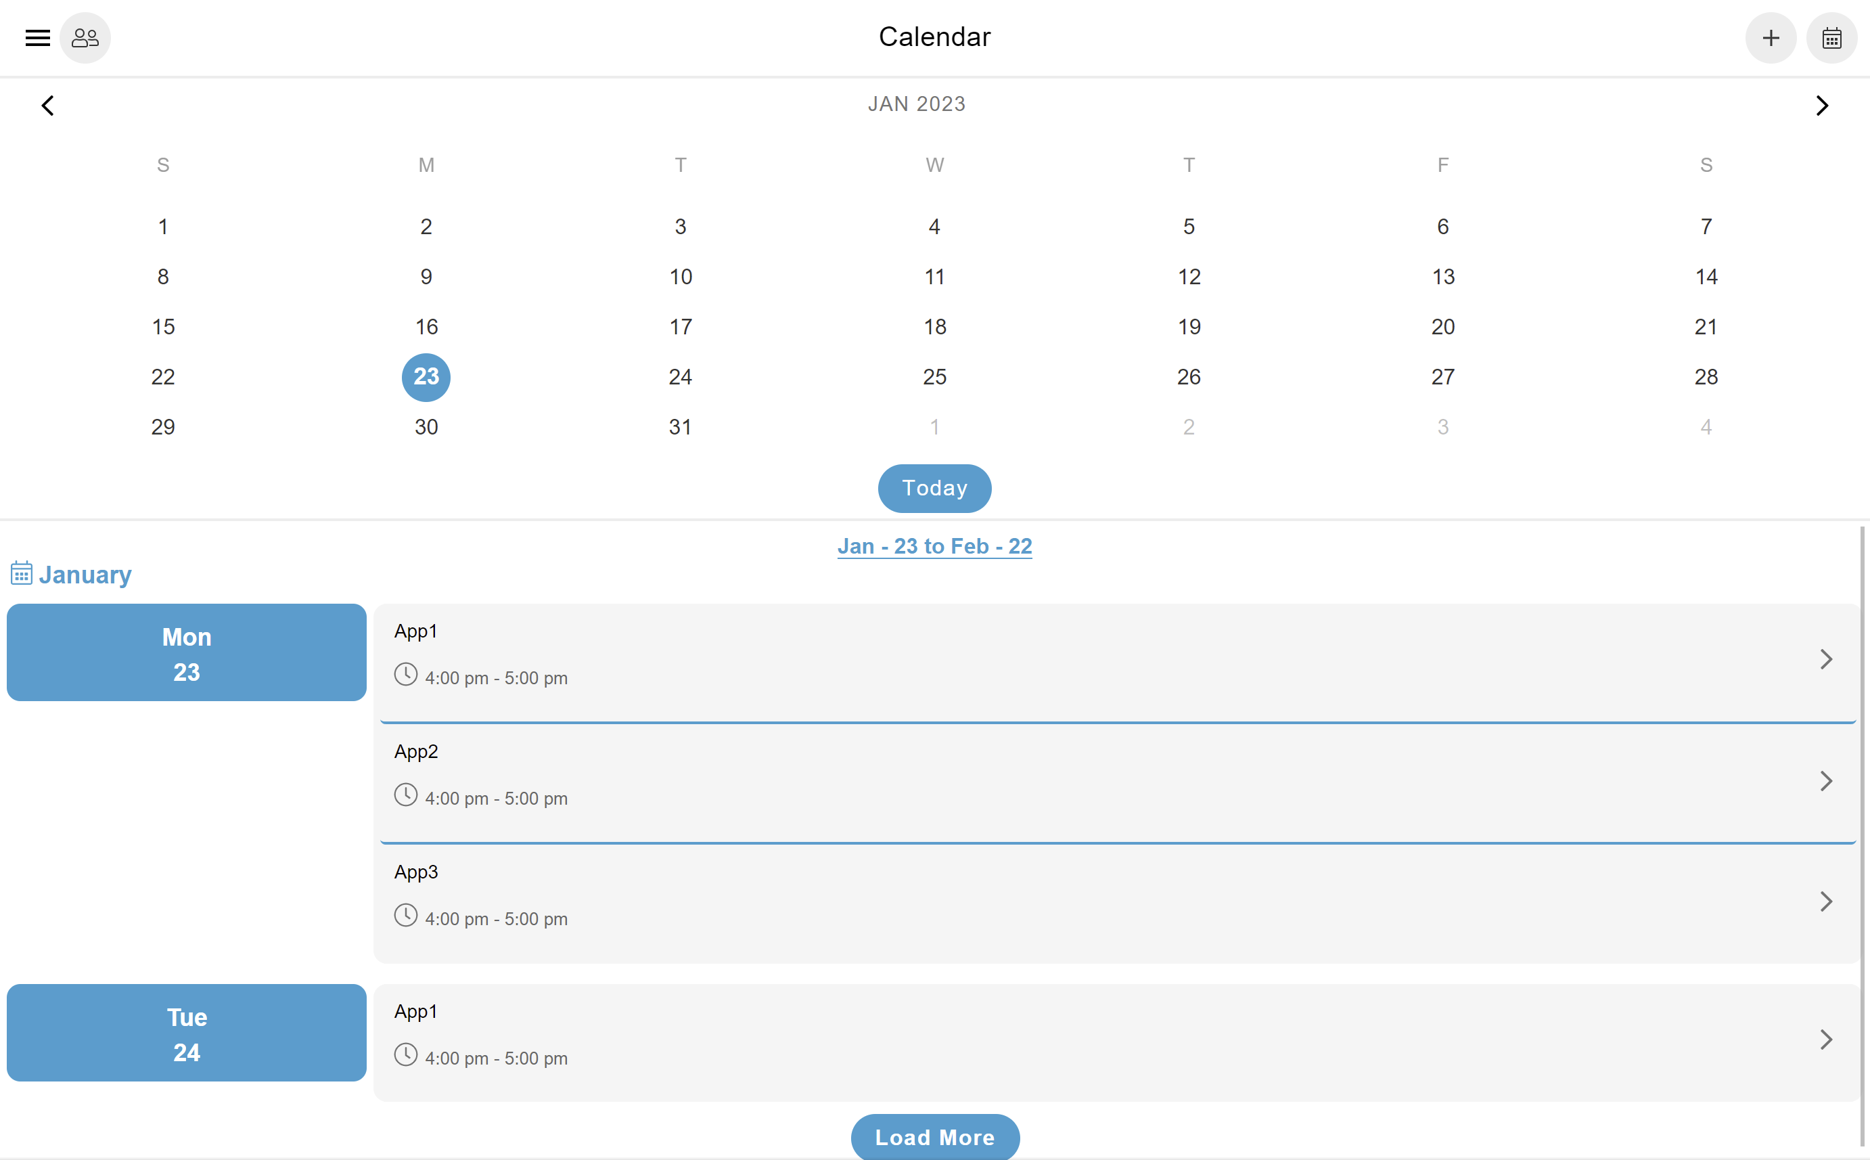Select date 3 in first week
This screenshot has width=1870, height=1160.
(x=680, y=226)
